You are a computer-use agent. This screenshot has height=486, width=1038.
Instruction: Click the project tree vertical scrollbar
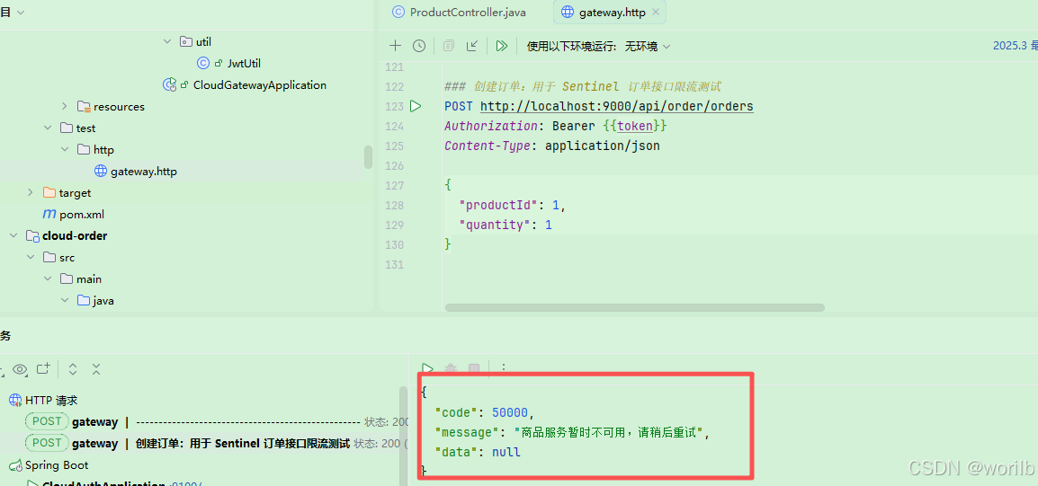[x=368, y=156]
